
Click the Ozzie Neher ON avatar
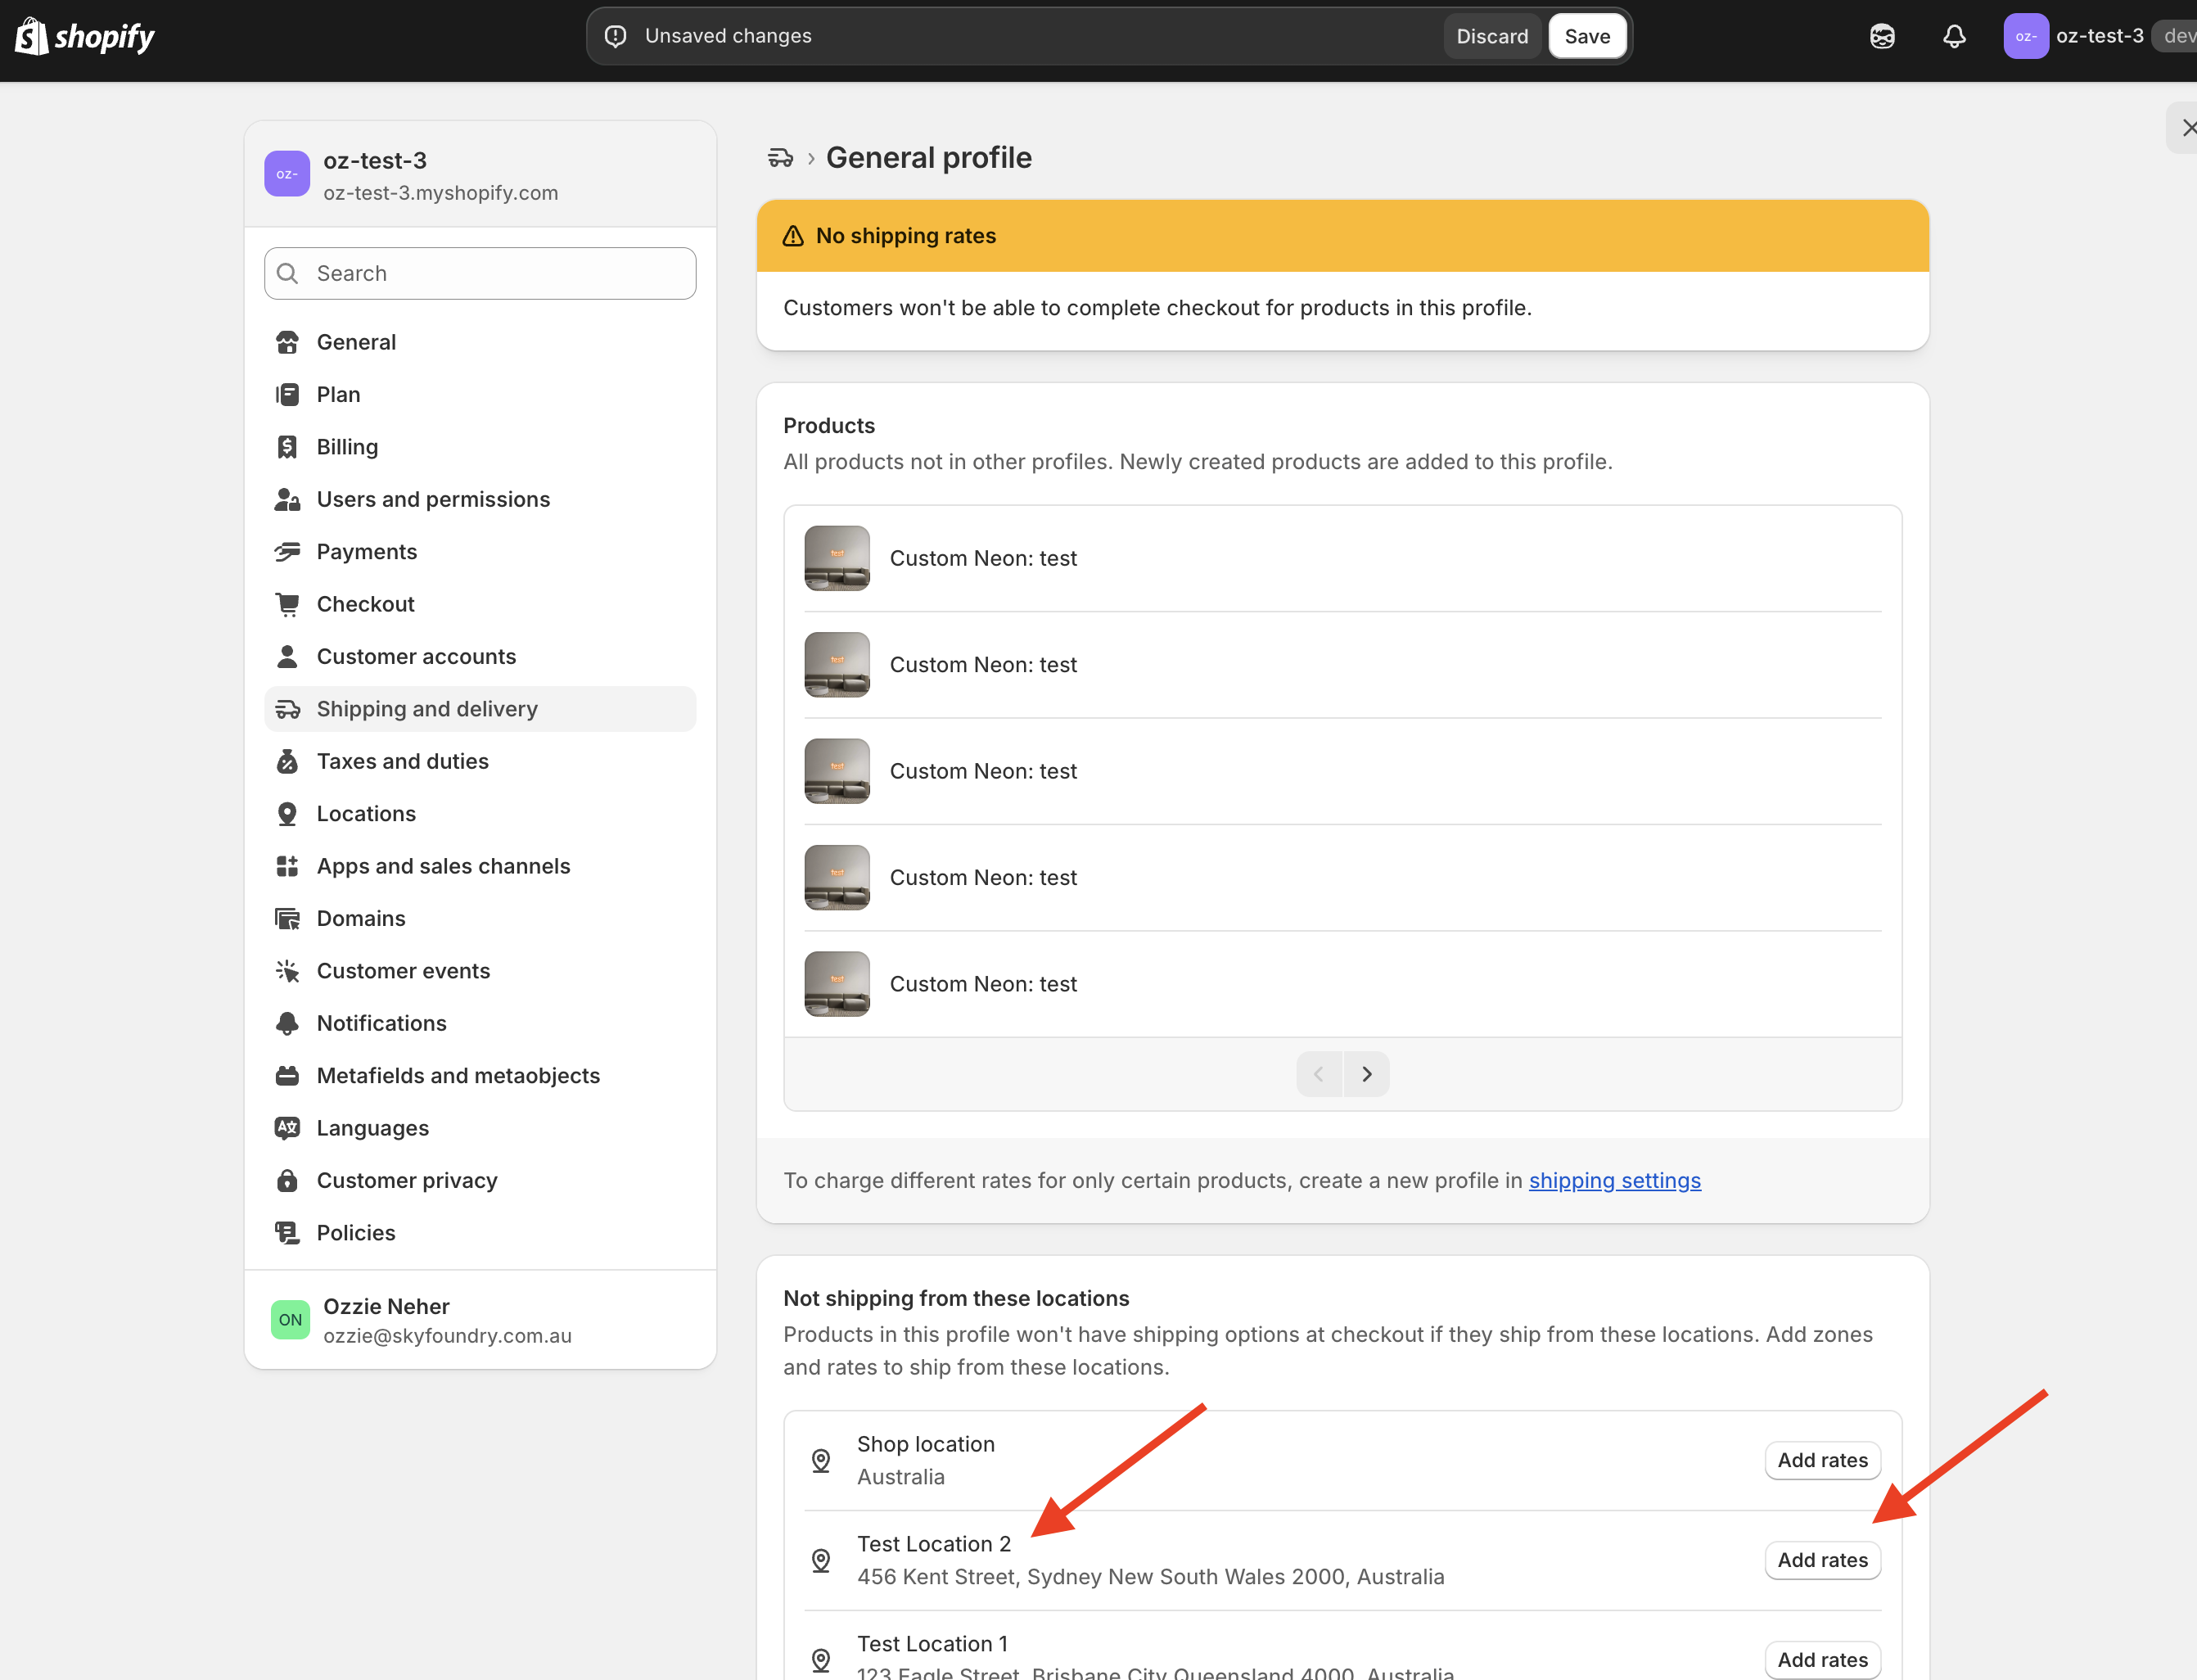coord(290,1320)
